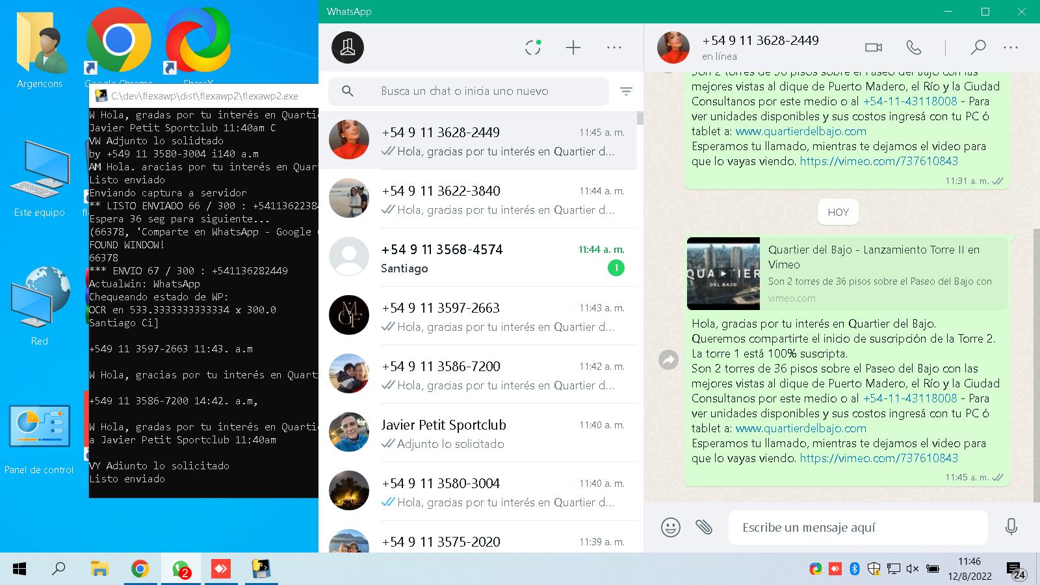Click the flexawp2.exe console title bar
The image size is (1040, 585).
(x=204, y=96)
